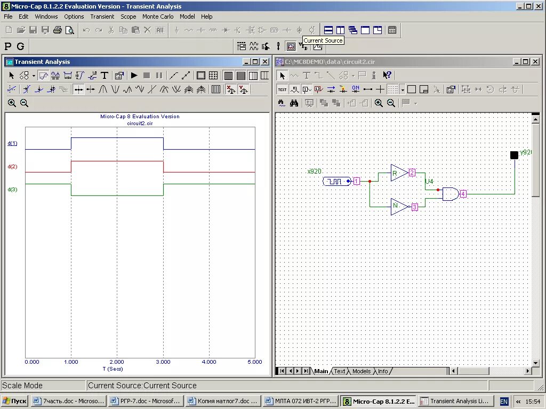This screenshot has height=409, width=546.
Task: Switch to 7часть.doc taskbar window
Action: pyautogui.click(x=69, y=401)
